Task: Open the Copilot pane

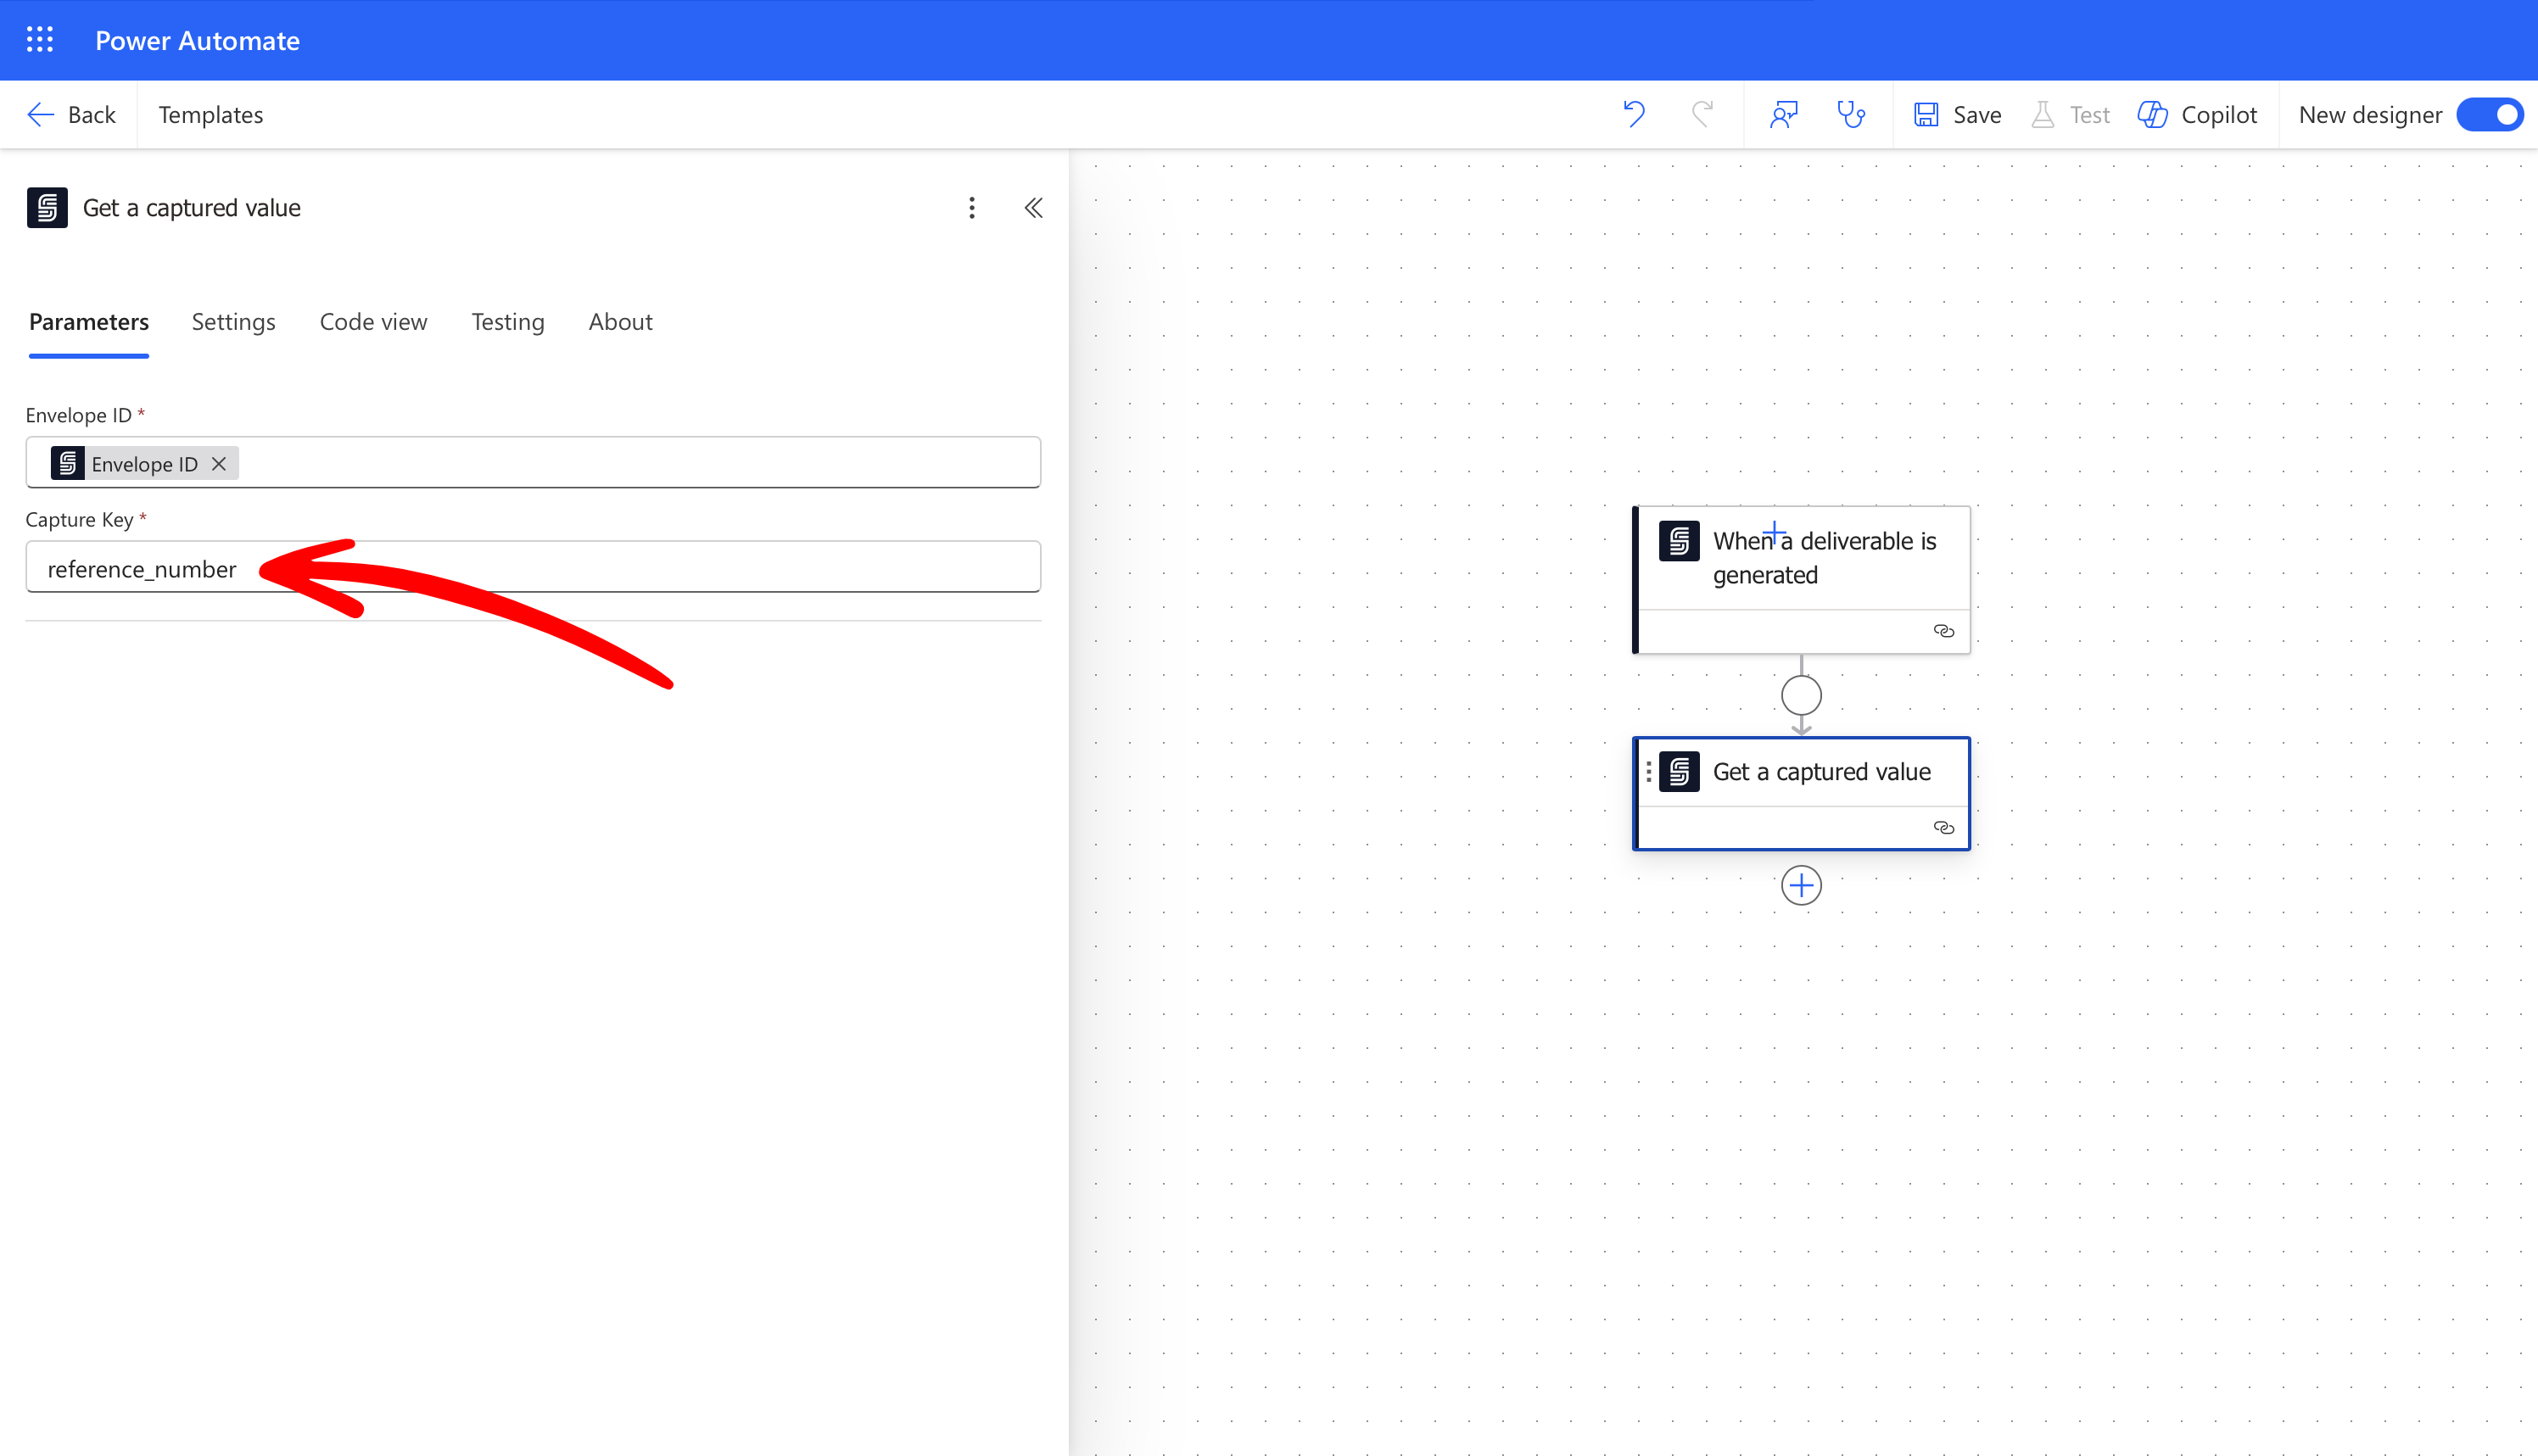Action: tap(2197, 115)
